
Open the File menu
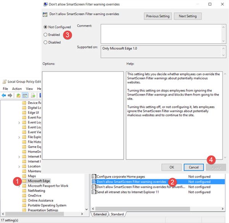5,89
